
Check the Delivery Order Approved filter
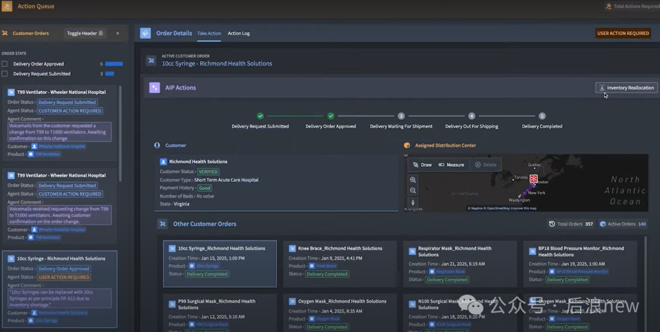pyautogui.click(x=5, y=64)
